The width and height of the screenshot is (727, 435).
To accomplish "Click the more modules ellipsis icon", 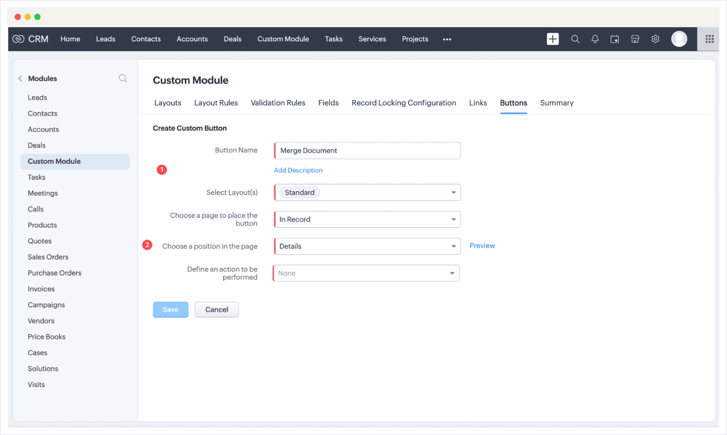I will pos(447,40).
